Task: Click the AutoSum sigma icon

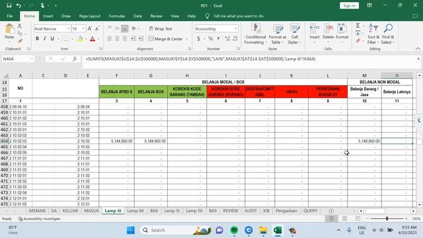Action: click(x=358, y=26)
